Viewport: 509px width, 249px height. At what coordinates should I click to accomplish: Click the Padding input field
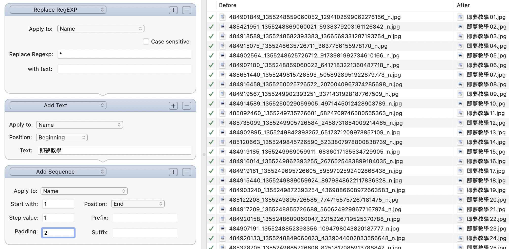pyautogui.click(x=58, y=233)
